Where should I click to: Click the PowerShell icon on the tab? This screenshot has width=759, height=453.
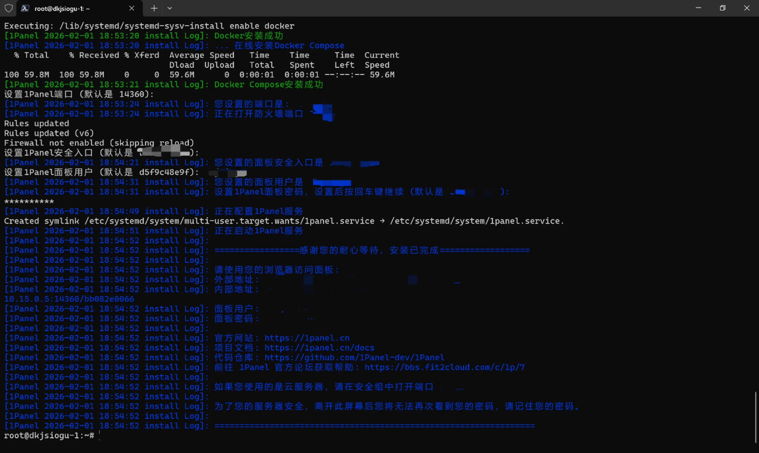pos(25,8)
